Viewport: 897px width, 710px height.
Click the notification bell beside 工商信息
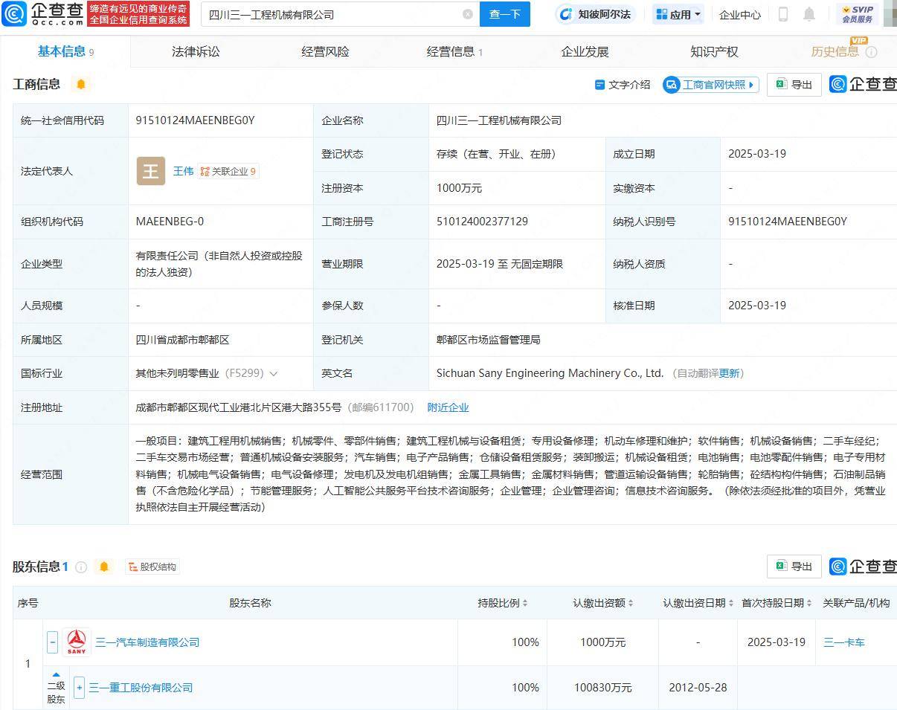coord(80,84)
